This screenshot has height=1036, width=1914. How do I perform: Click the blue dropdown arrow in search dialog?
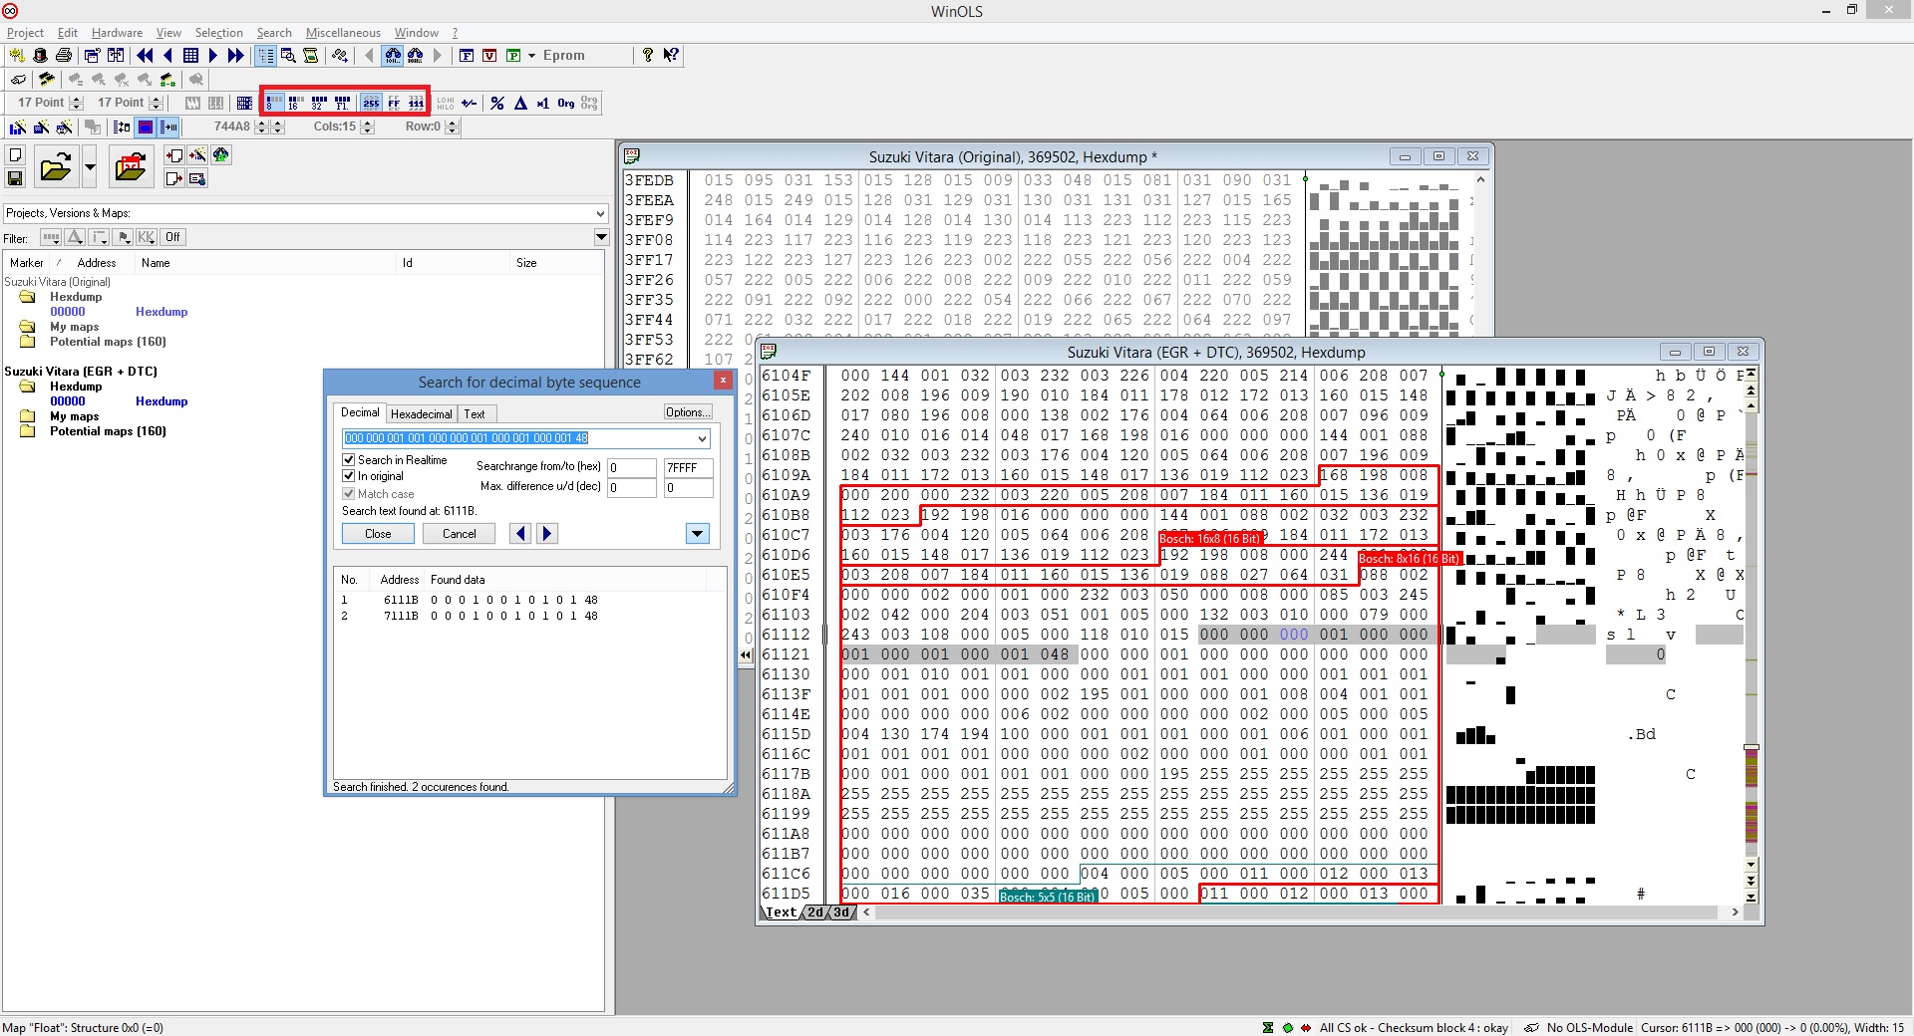click(698, 534)
